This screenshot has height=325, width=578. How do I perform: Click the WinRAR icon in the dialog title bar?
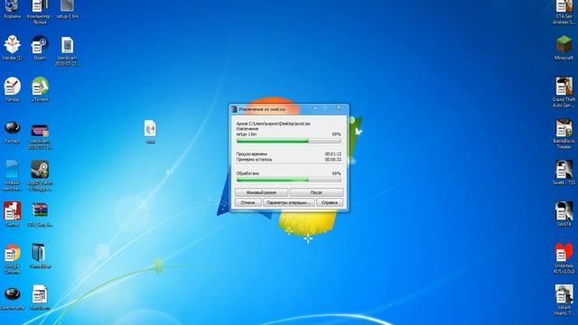pos(234,109)
